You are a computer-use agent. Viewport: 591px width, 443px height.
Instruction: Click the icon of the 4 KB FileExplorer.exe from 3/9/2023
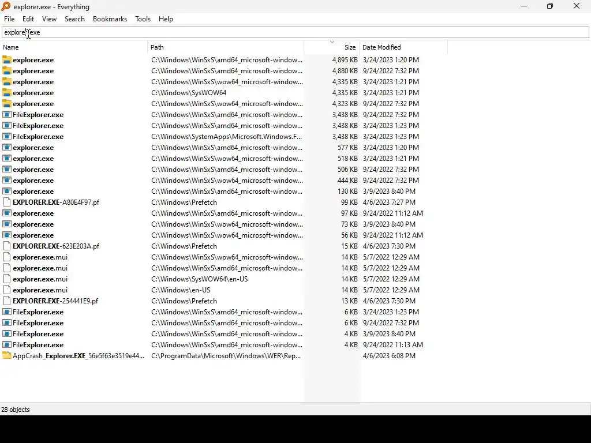coord(7,334)
